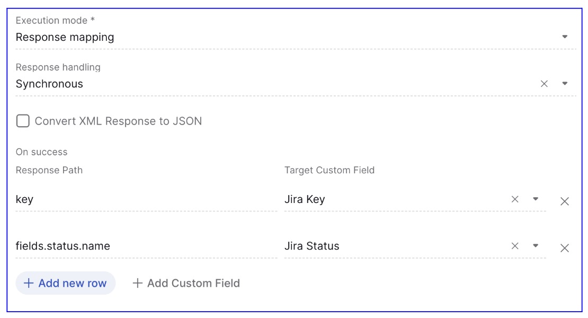Screen dimensions: 588x318
Task: Clear the Jira Key field selection
Action: tap(515, 199)
